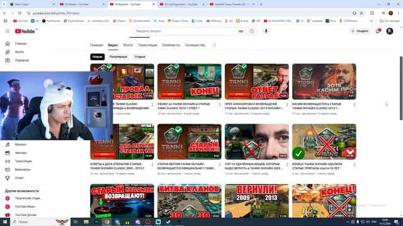The image size is (403, 226).
Task: Activate voice search microphone
Action: [266, 31]
